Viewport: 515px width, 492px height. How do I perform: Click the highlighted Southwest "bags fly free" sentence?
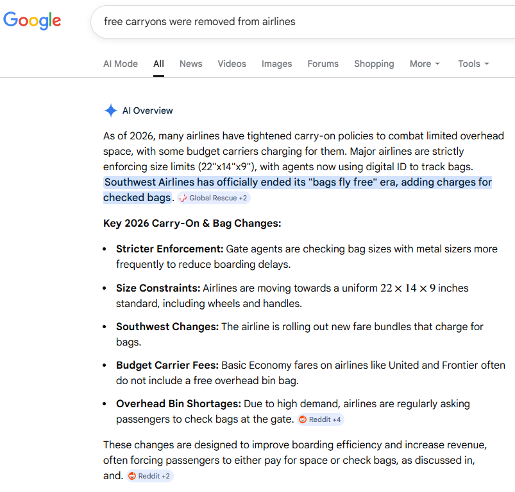pyautogui.click(x=298, y=189)
